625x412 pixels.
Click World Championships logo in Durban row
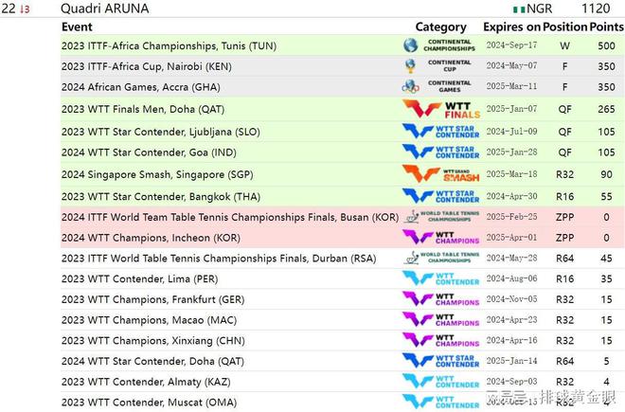click(441, 258)
